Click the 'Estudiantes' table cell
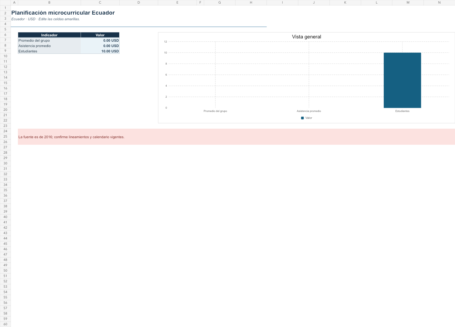Image resolution: width=455 pixels, height=327 pixels. click(x=49, y=51)
